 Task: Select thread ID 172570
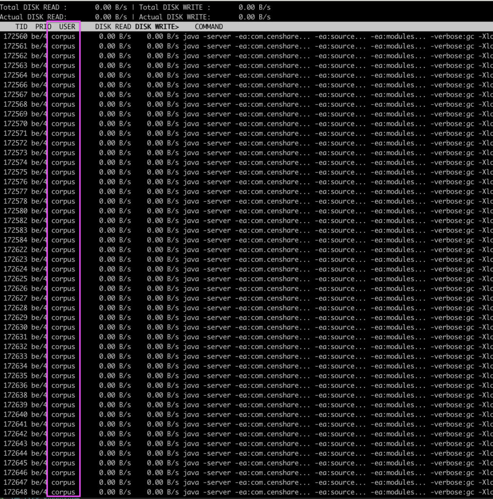[x=16, y=124]
